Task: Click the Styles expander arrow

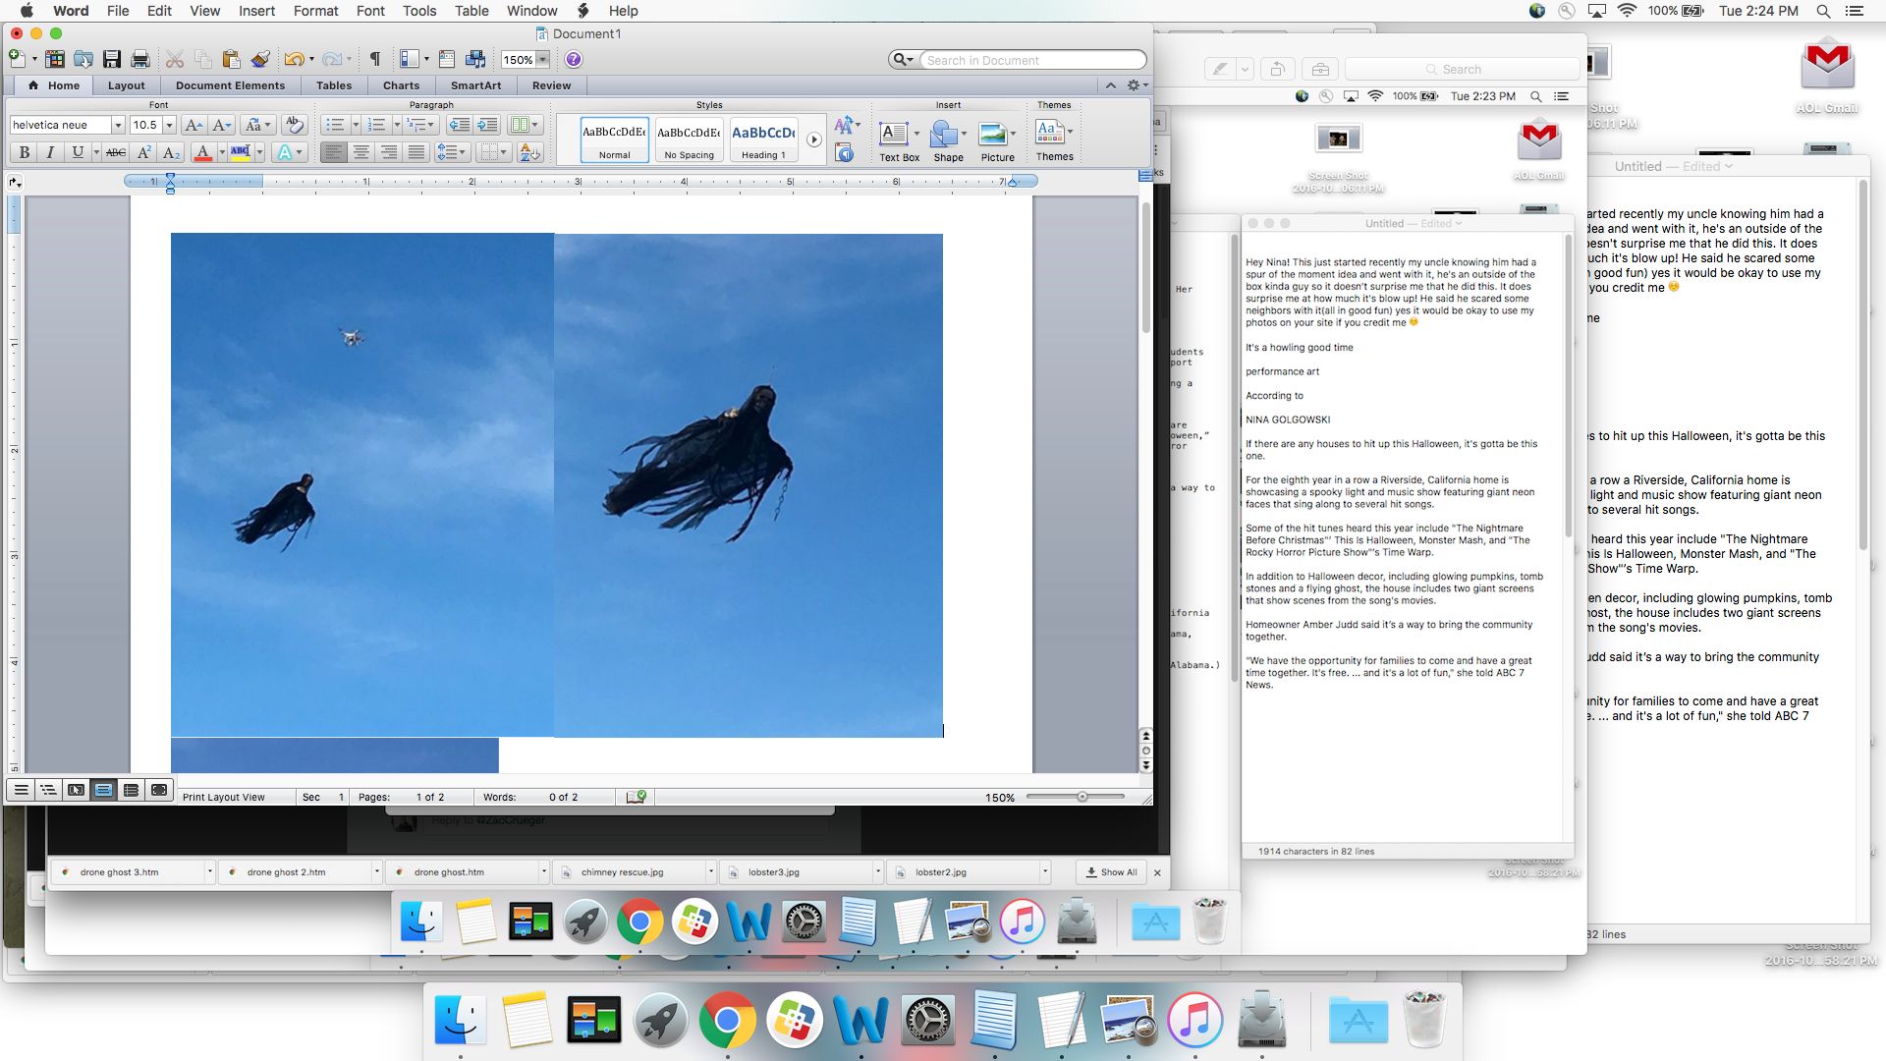Action: (812, 139)
